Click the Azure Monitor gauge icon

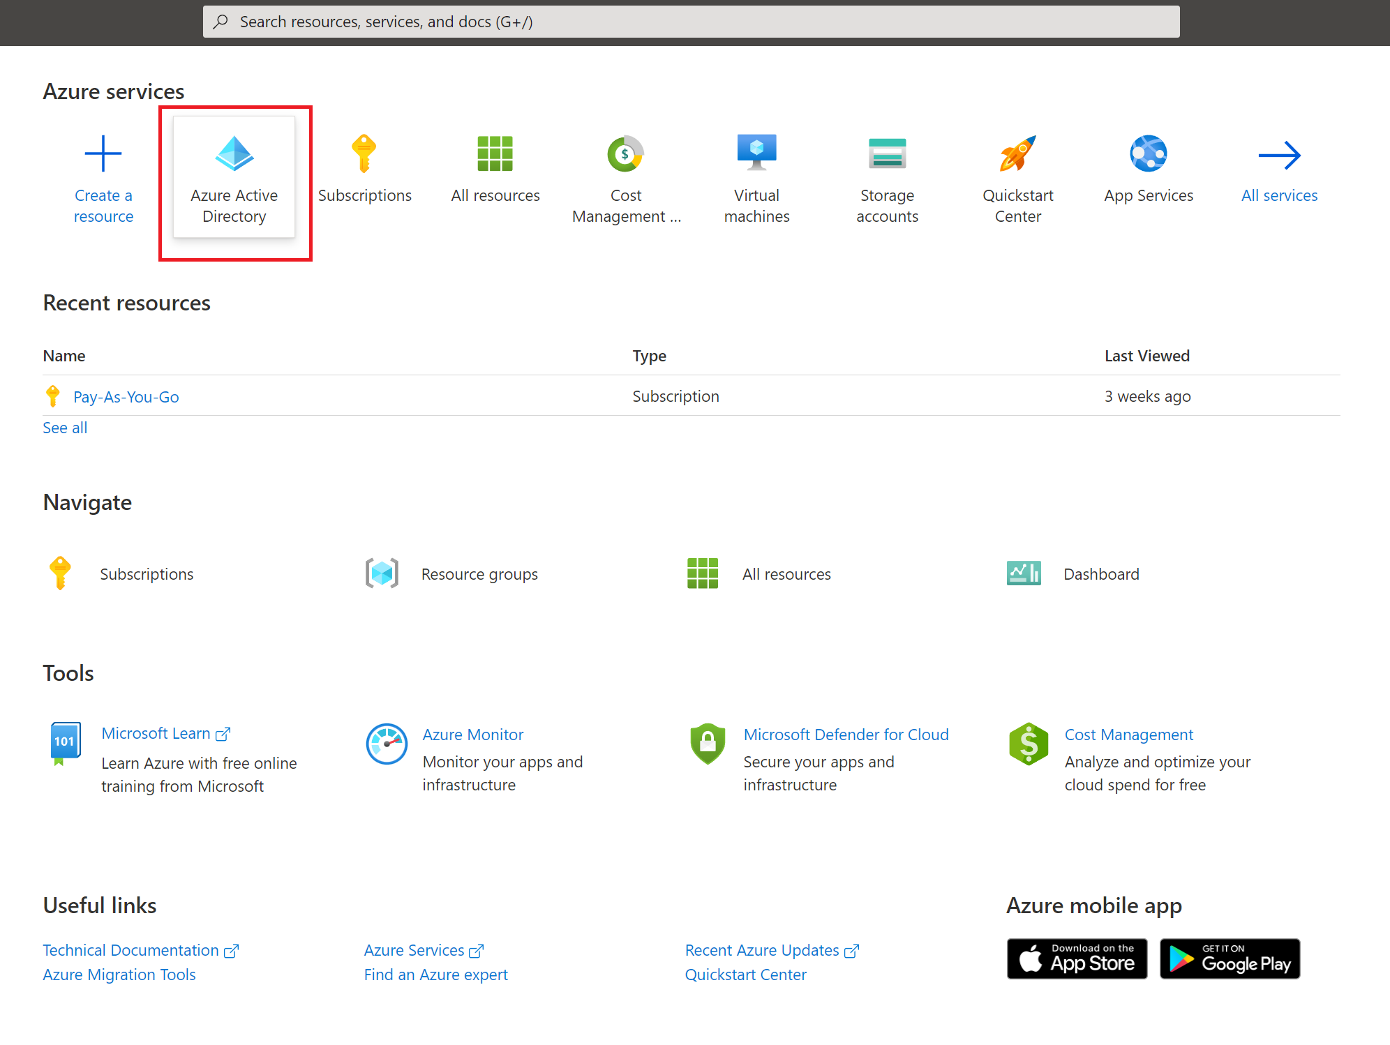point(387,744)
